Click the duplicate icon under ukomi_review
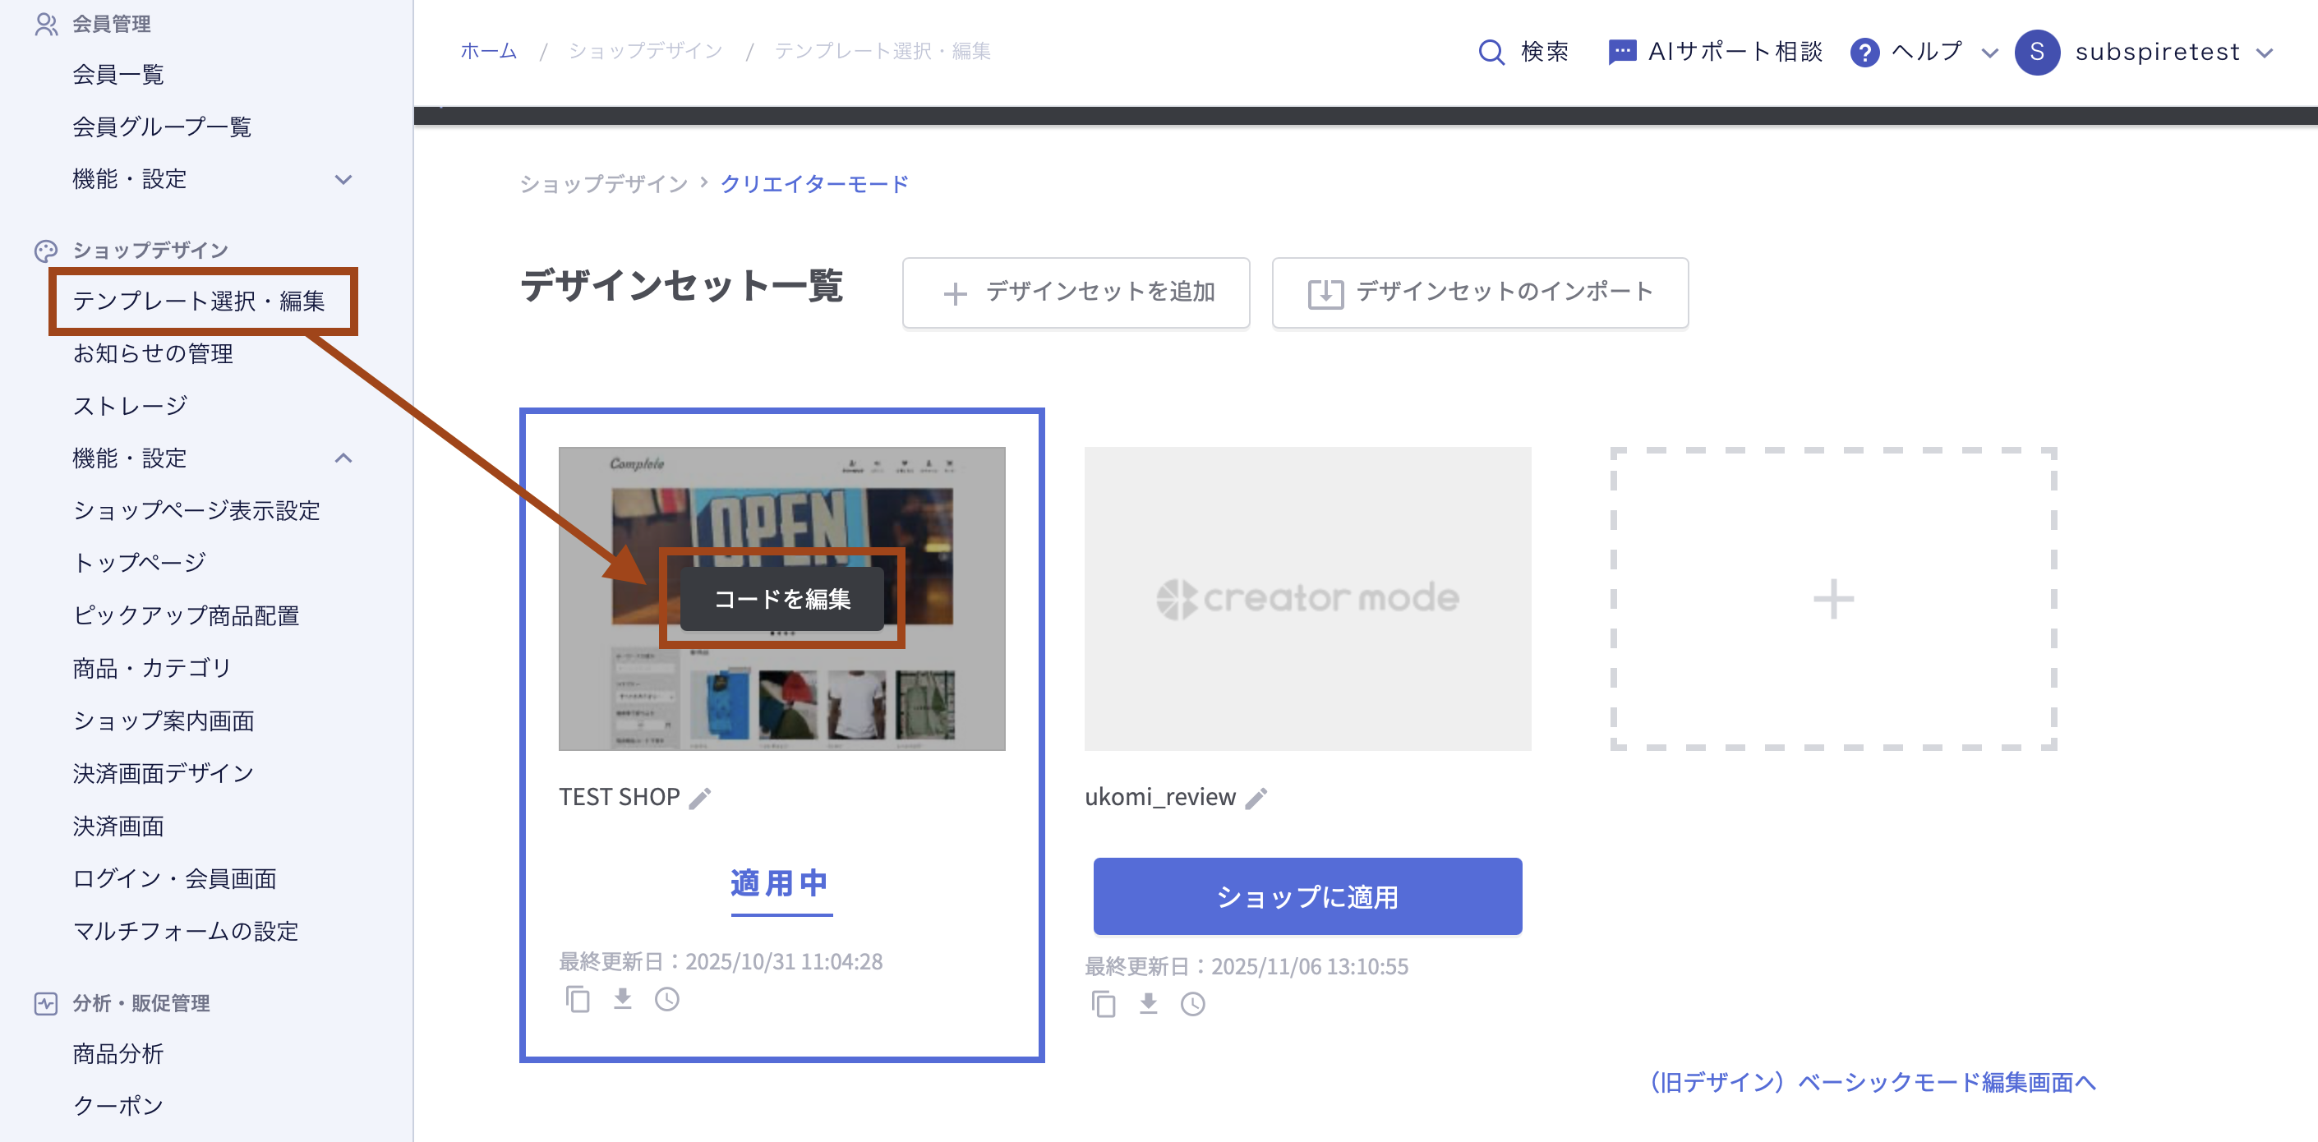2318x1142 pixels. pos(1104,1004)
